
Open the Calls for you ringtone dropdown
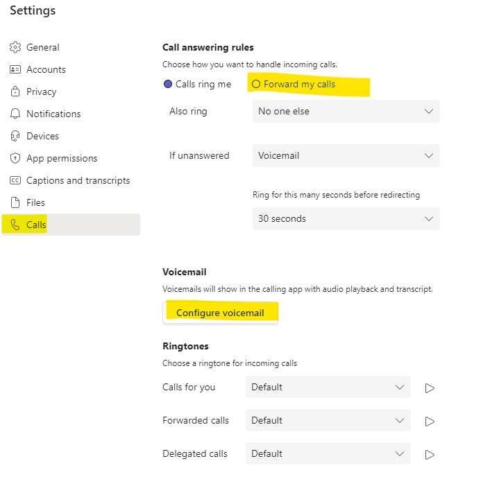pyautogui.click(x=328, y=387)
